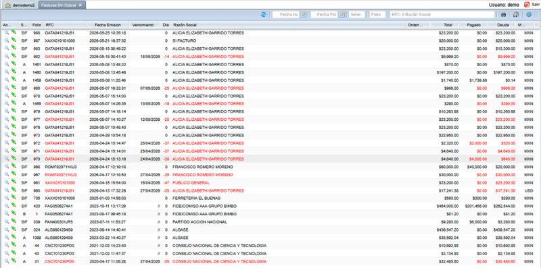Click green payment icon for folio 1461
This screenshot has height=268, width=541.
click(14, 63)
